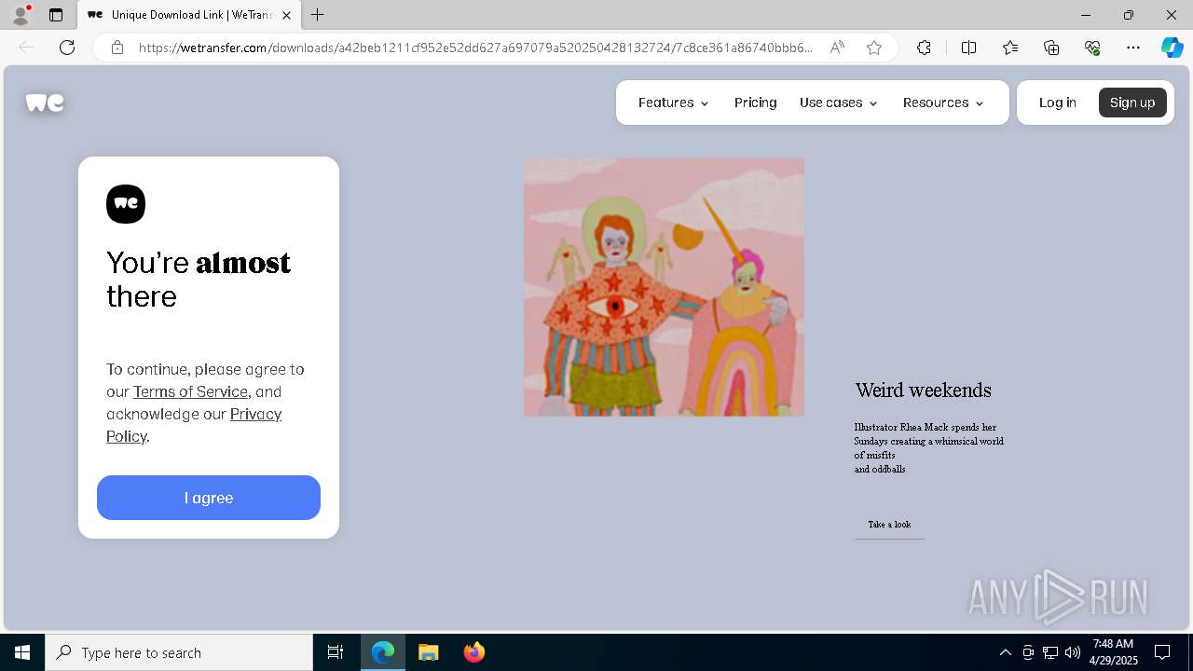
Task: Open the Copilot sidebar
Action: [1172, 48]
